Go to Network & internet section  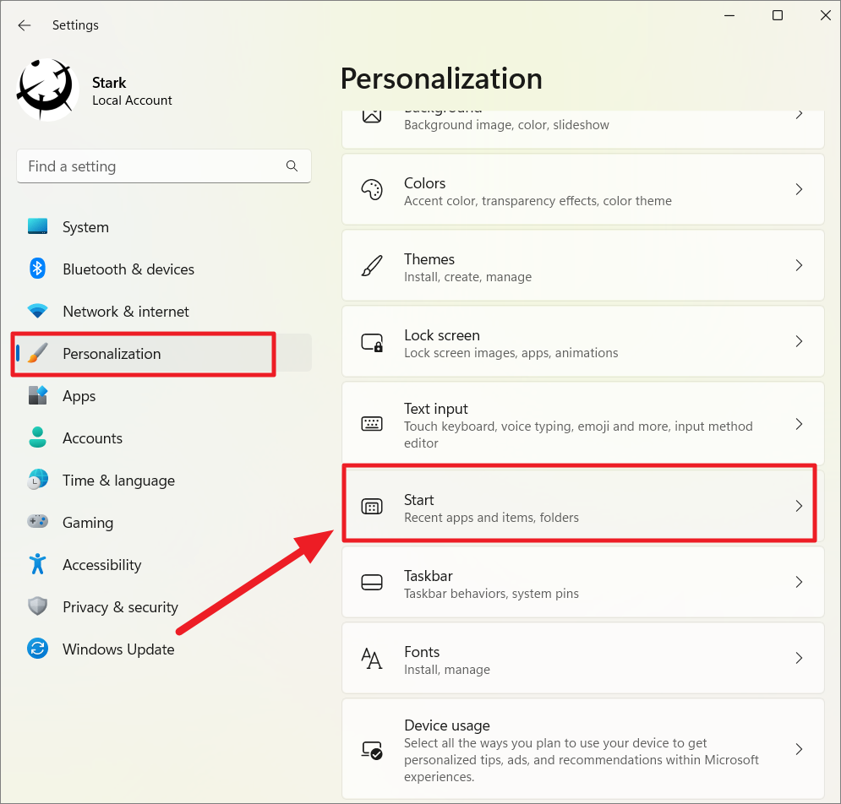(126, 312)
